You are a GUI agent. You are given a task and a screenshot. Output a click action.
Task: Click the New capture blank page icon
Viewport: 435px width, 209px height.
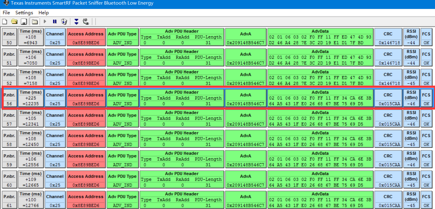tap(5, 21)
